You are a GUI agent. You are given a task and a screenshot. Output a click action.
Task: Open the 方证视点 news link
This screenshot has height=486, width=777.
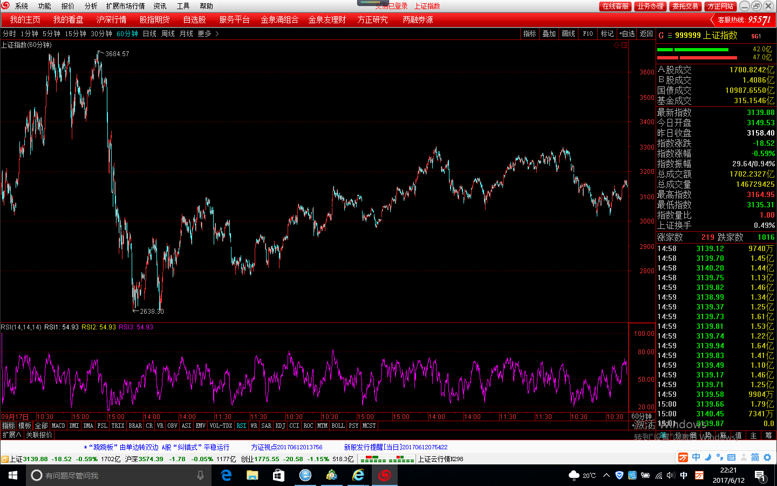pyautogui.click(x=287, y=447)
